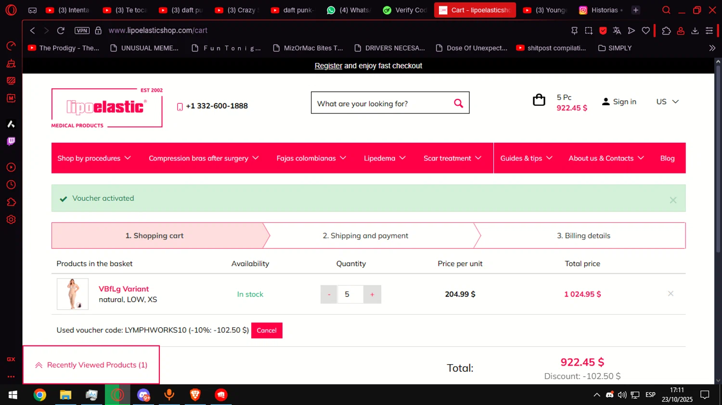Select the 1. Shopping cart step
Viewport: 722px width, 405px height.
point(155,235)
